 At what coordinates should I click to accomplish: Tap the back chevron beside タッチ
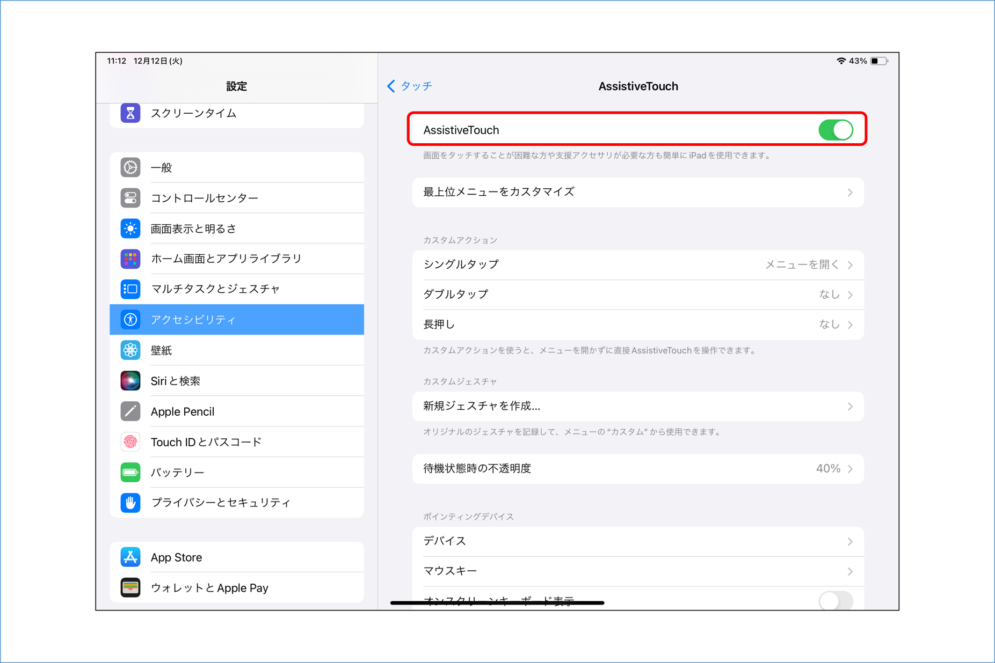click(391, 86)
